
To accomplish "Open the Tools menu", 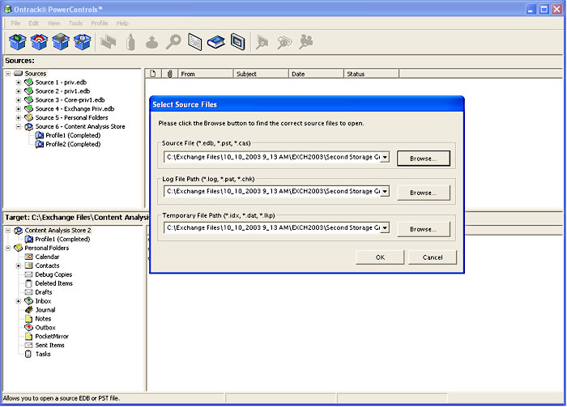I will (75, 23).
